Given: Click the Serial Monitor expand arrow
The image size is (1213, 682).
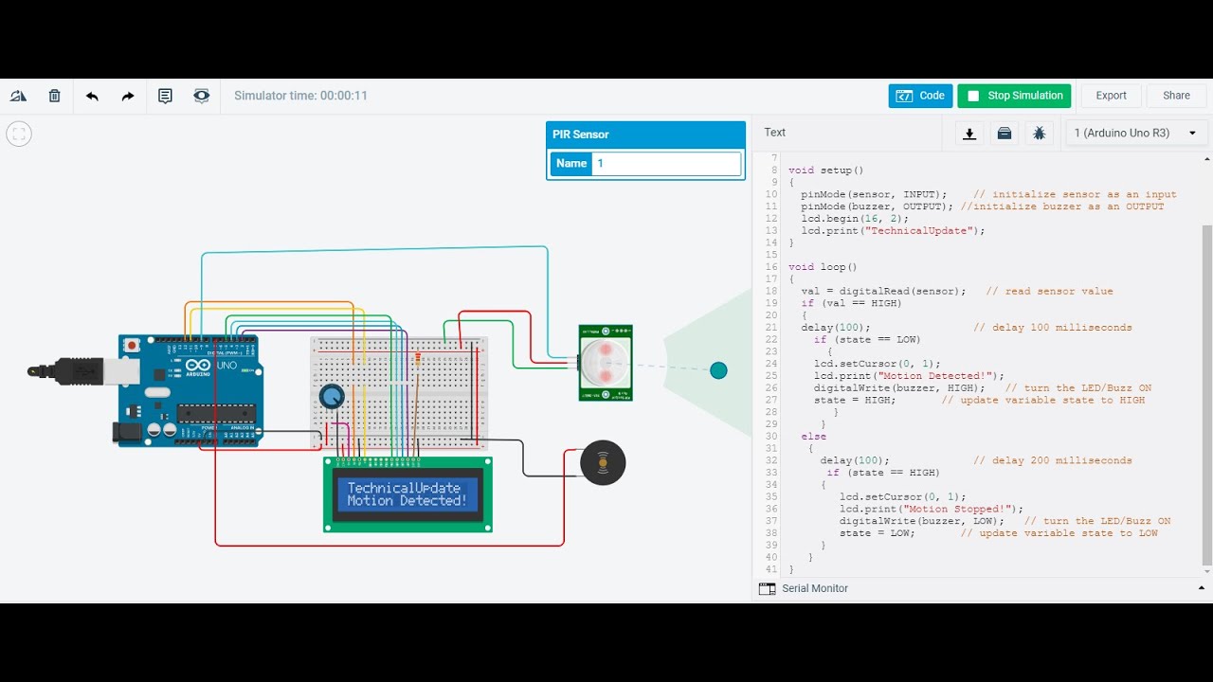Looking at the screenshot, I should tap(1200, 588).
